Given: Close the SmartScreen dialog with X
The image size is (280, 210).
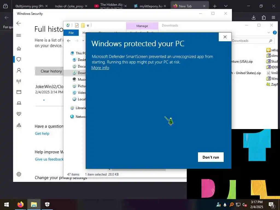Looking at the screenshot, I should coord(225,37).
